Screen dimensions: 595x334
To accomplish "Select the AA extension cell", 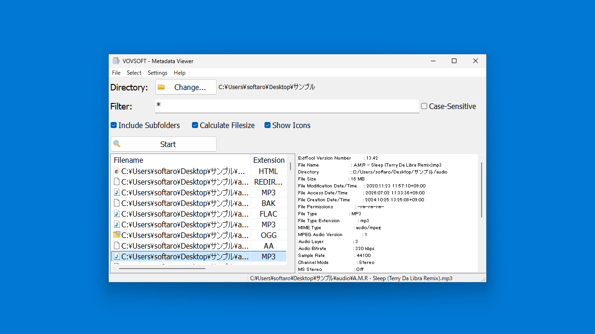I will [269, 246].
